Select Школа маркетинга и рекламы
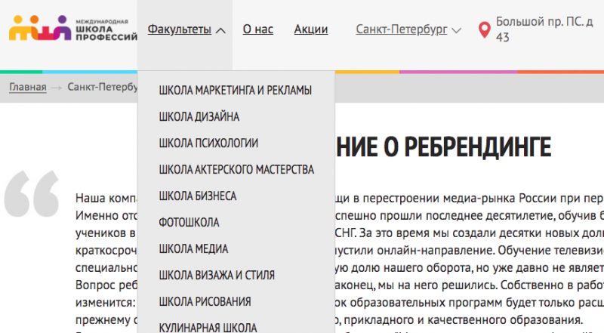 point(236,90)
